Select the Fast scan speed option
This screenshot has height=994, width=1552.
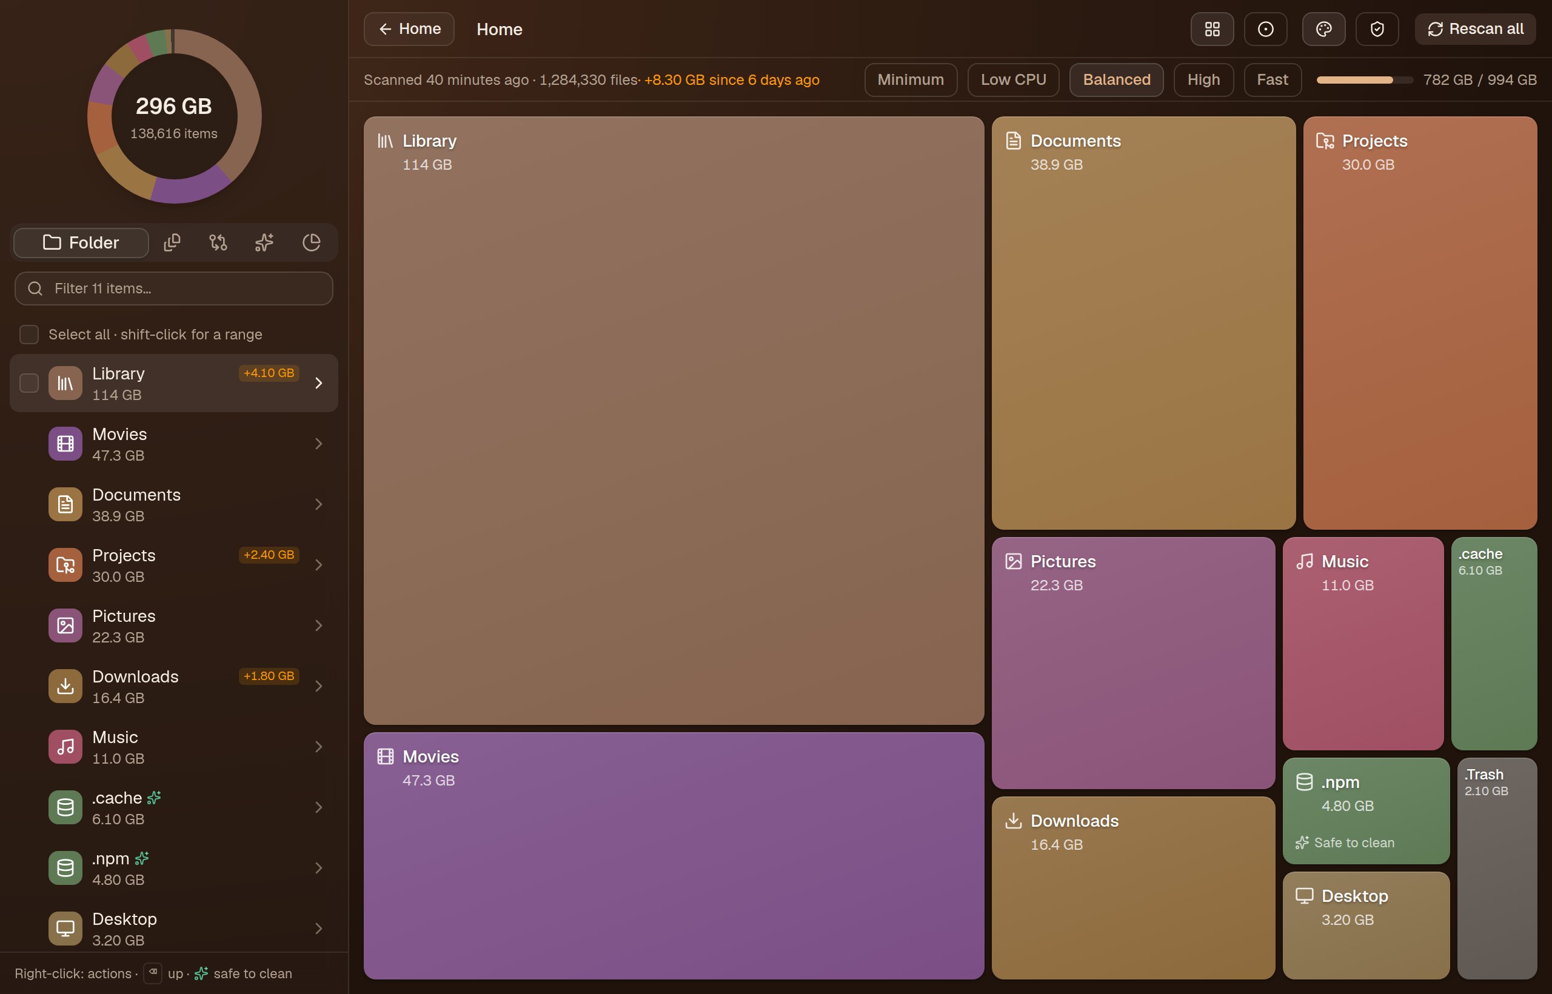pos(1272,80)
